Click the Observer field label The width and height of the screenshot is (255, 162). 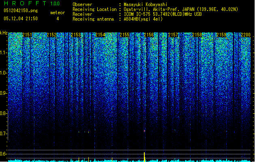click(82, 4)
